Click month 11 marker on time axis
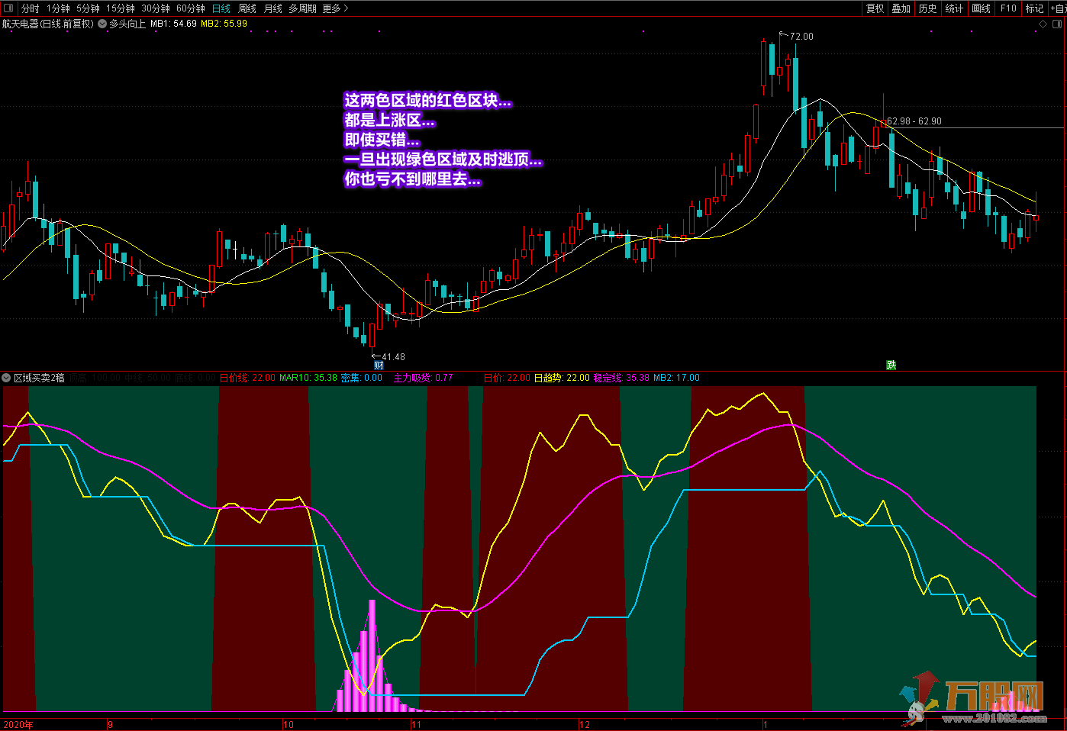The height and width of the screenshot is (731, 1067). click(416, 725)
